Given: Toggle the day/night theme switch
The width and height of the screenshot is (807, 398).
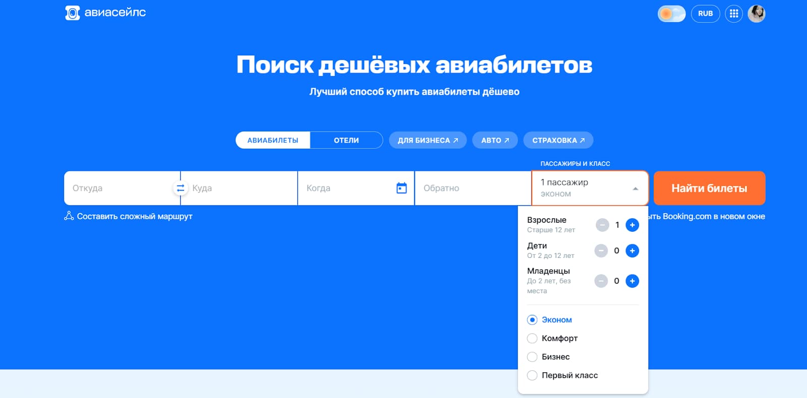Looking at the screenshot, I should (671, 14).
